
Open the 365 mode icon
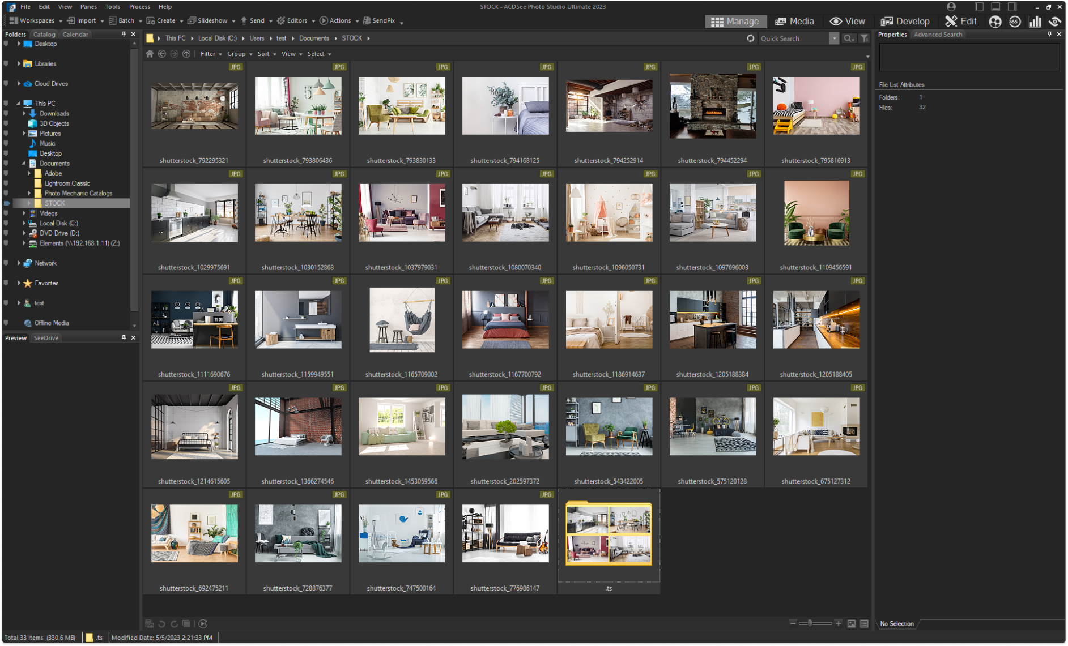[x=1015, y=22]
